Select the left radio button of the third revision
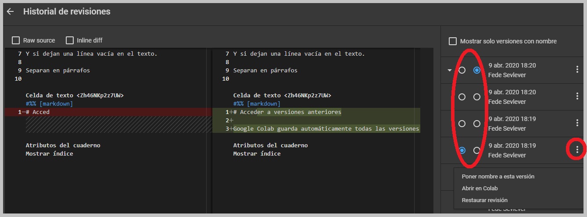The image size is (587, 217). pos(462,124)
